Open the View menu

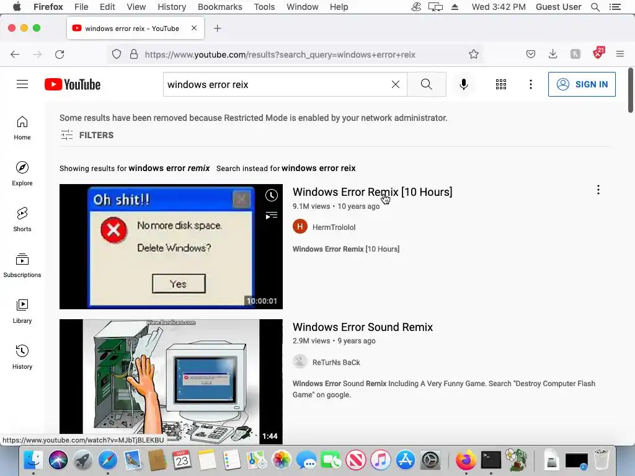tap(136, 7)
